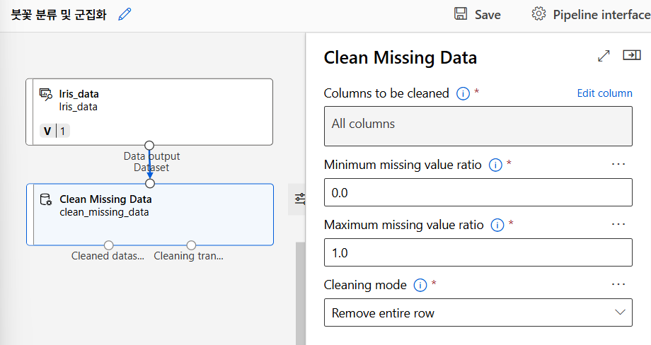
Task: Click inside Maximum missing value ratio field
Action: point(478,252)
